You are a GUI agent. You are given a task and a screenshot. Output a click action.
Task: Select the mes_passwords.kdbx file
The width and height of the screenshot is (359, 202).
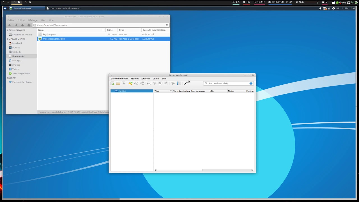tap(103, 39)
